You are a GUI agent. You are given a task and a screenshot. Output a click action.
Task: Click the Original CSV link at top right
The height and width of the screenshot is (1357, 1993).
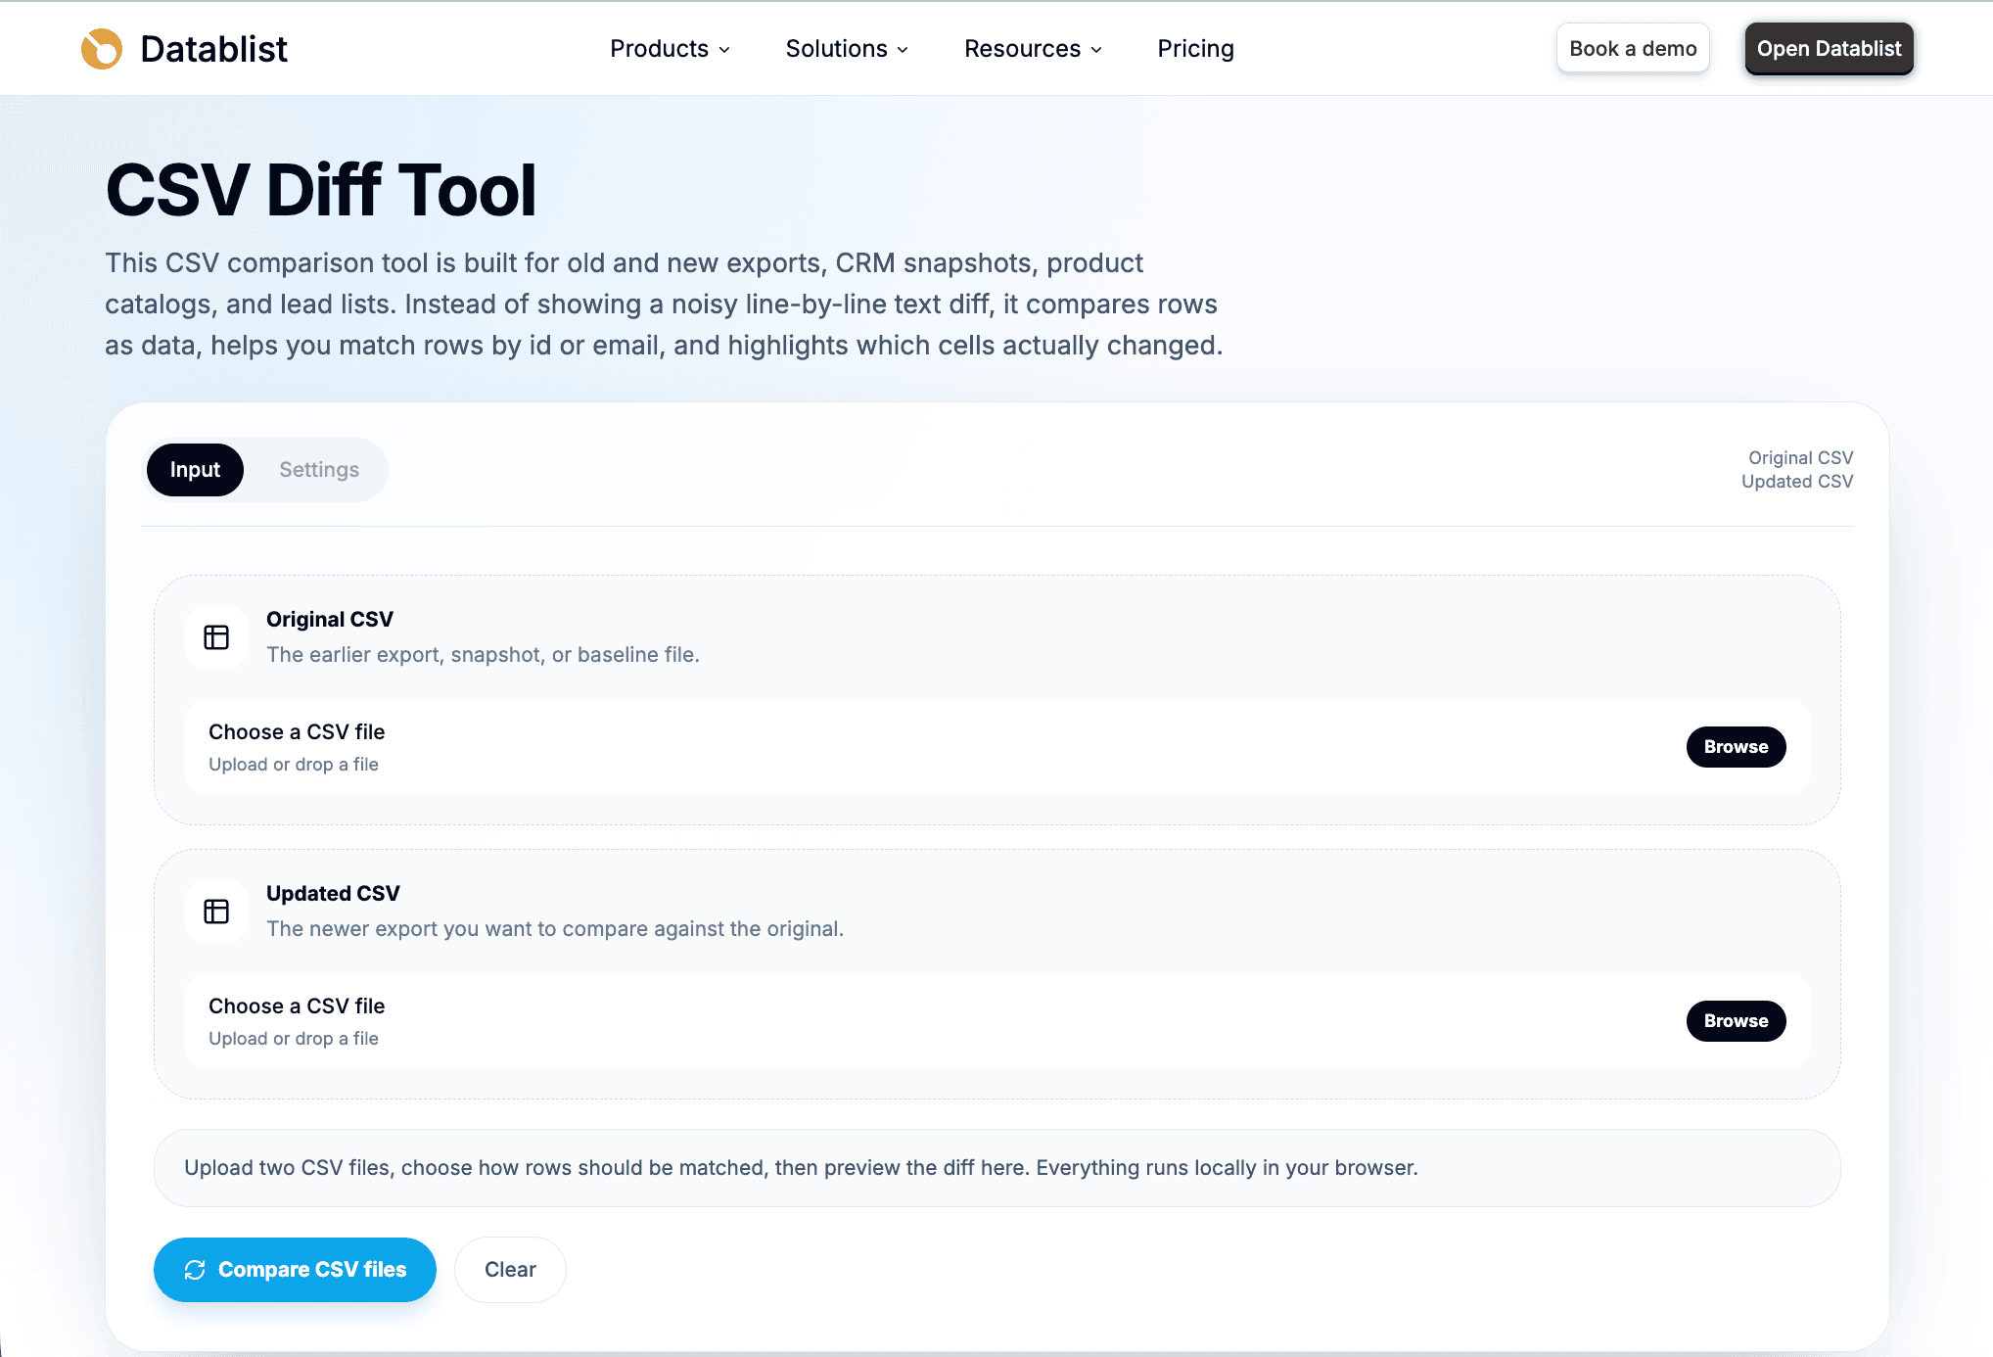(1800, 458)
